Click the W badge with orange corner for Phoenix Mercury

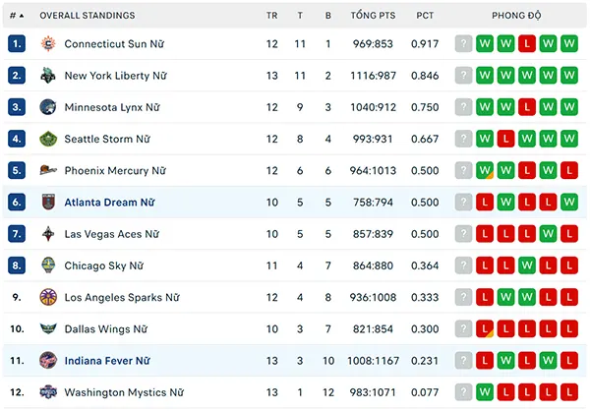pos(485,170)
